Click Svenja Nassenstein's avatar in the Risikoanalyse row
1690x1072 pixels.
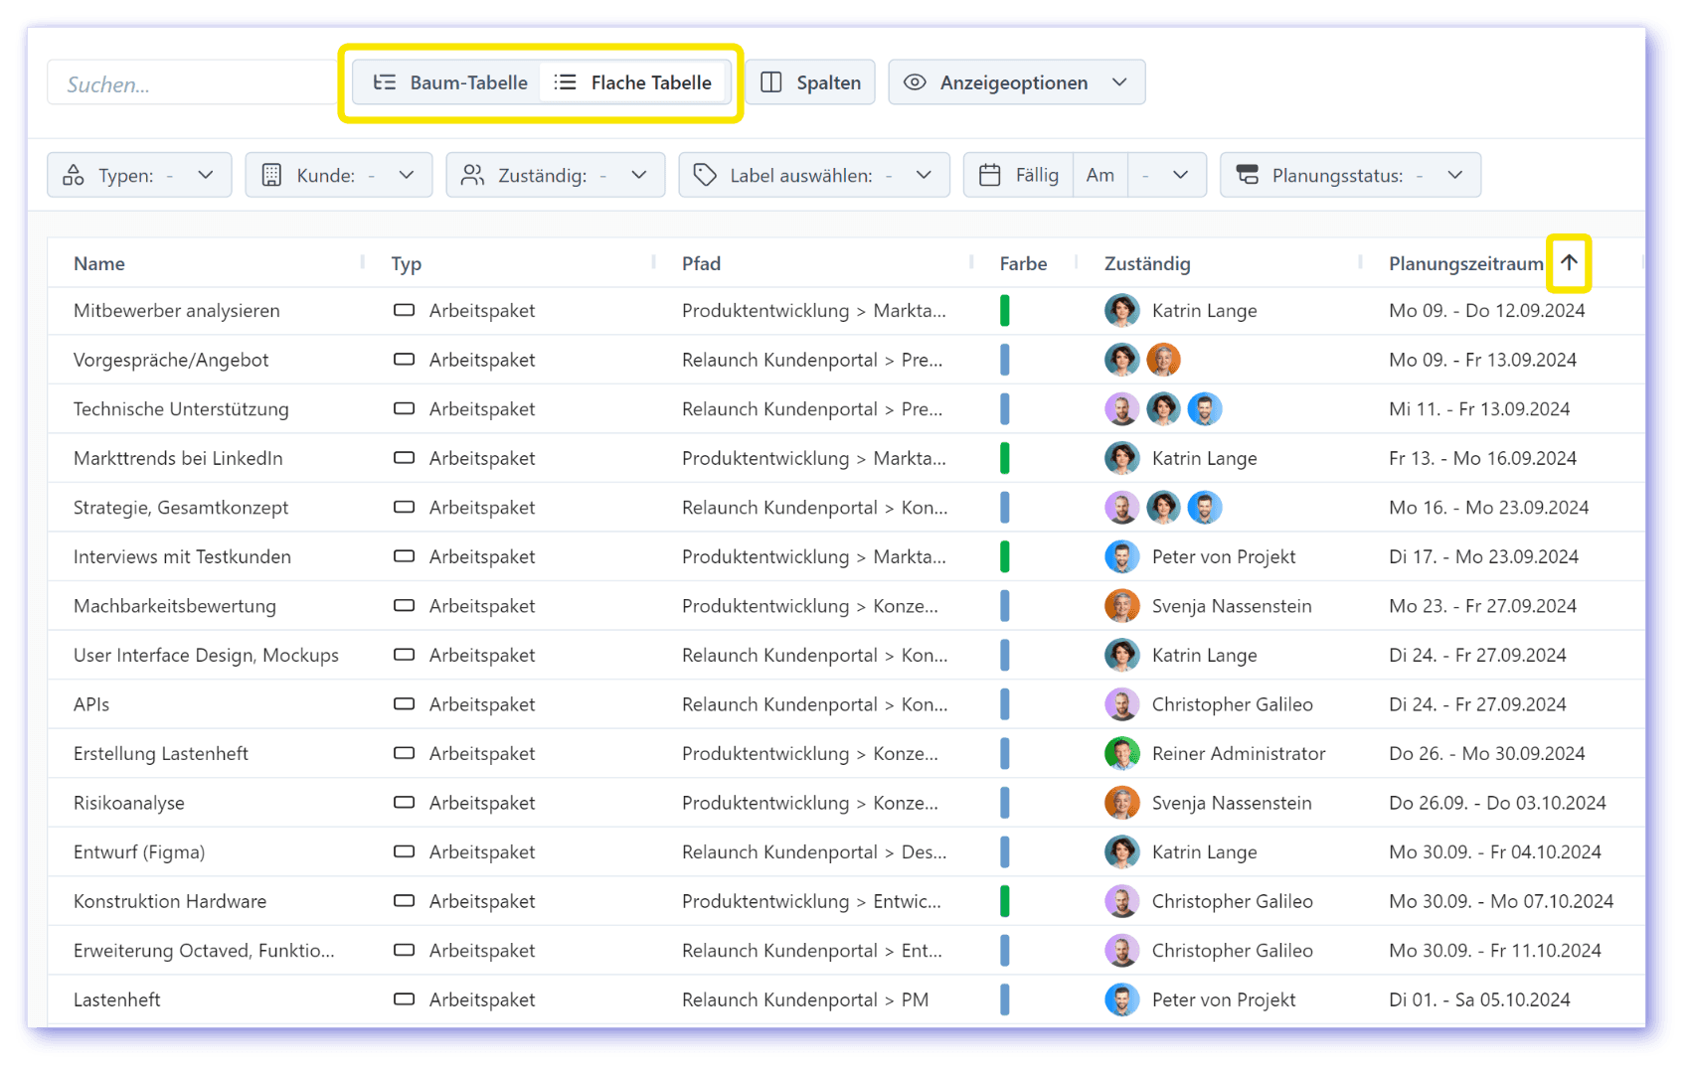(x=1121, y=803)
